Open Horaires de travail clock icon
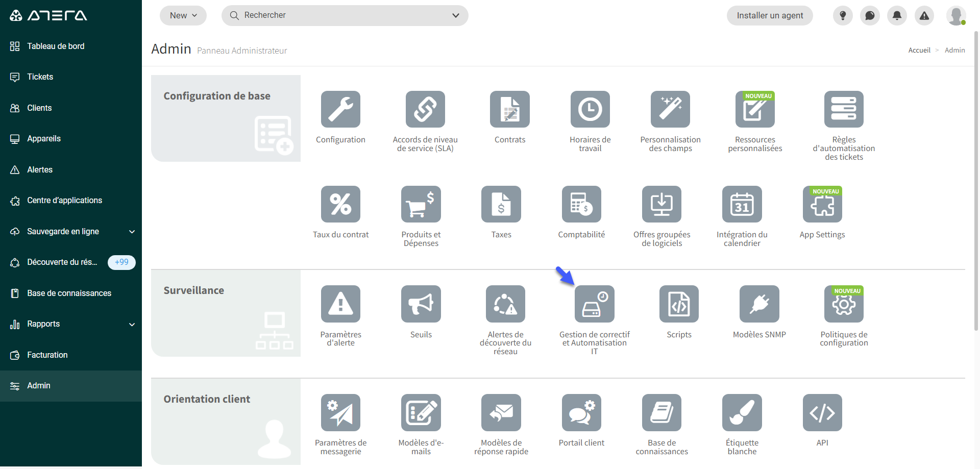Screen dimensions: 980x469 (x=590, y=109)
